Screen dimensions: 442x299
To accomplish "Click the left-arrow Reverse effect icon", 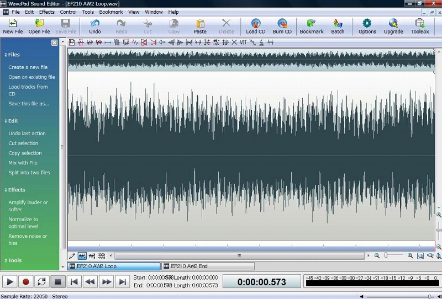I will pos(162,42).
